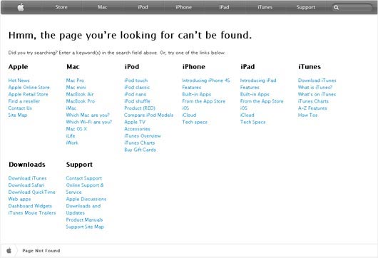Open the Apple Discussions link

pos(86,200)
